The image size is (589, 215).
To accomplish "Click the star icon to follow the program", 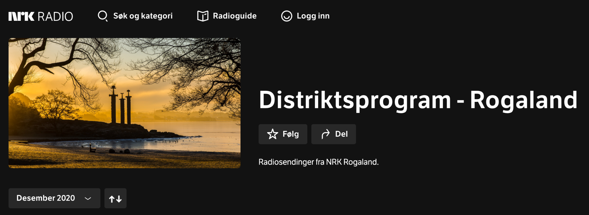I will pyautogui.click(x=272, y=134).
